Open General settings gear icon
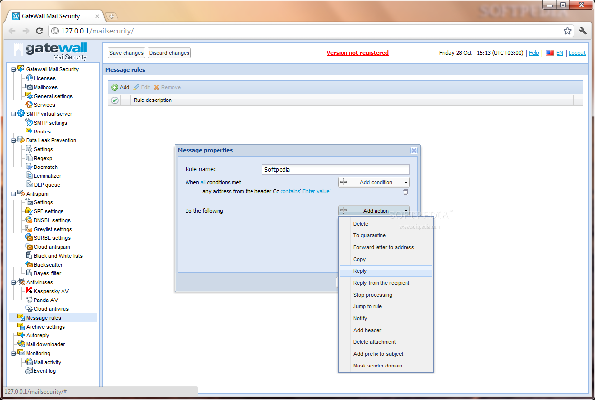This screenshot has height=400, width=595. (29, 96)
